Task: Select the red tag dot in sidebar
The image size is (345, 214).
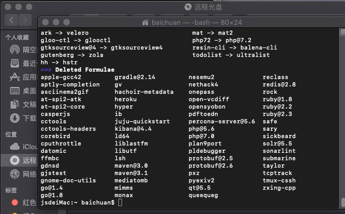Action: [x=15, y=202]
